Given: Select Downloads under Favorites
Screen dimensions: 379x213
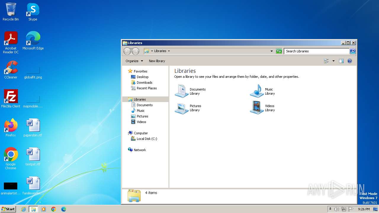Looking at the screenshot, I should click(x=144, y=83).
